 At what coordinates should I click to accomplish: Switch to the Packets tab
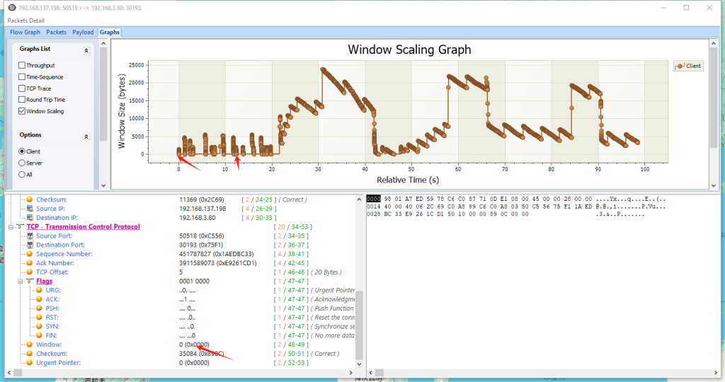(57, 33)
